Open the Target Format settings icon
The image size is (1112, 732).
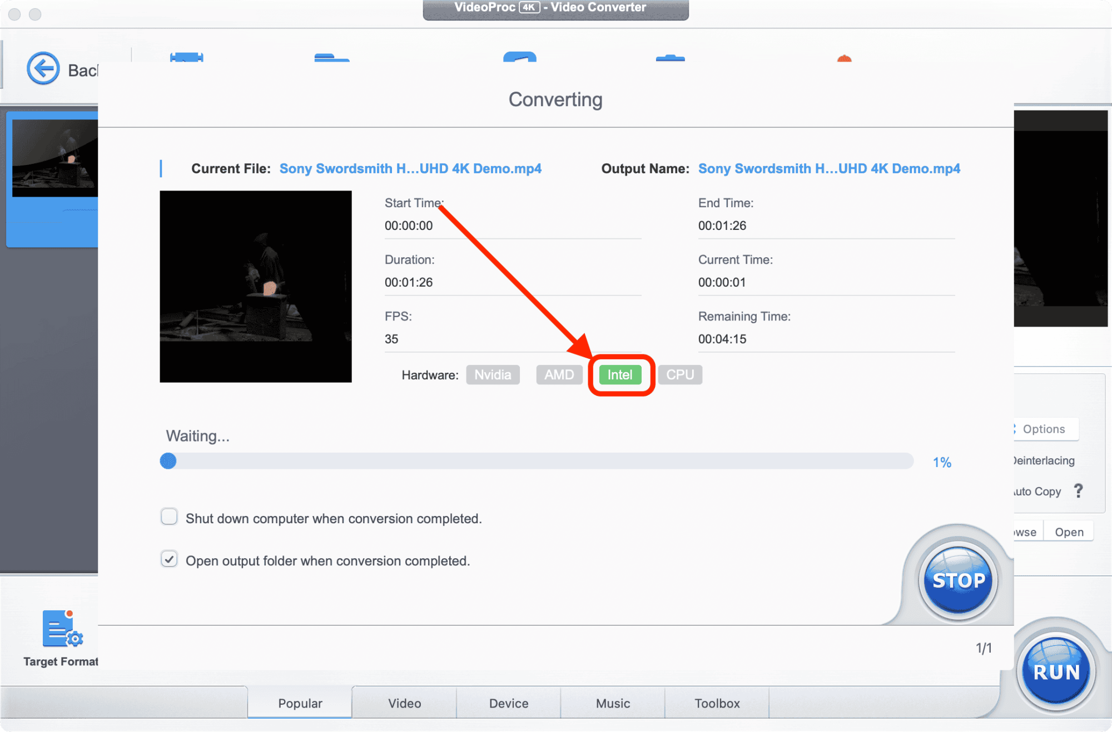click(x=62, y=629)
